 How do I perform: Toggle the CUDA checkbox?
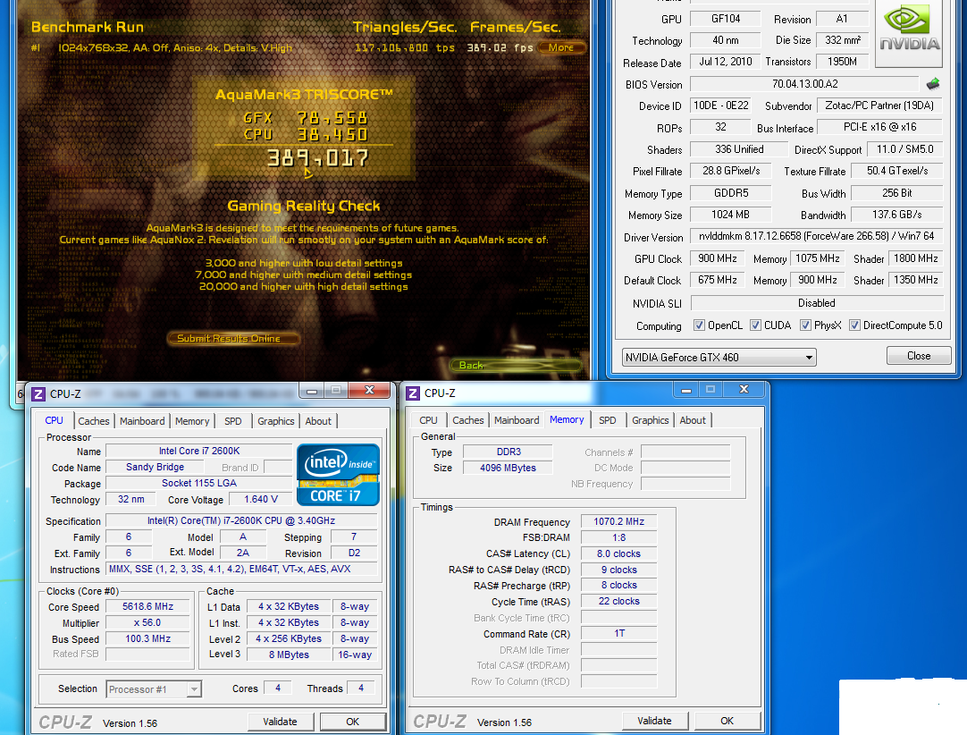coord(755,325)
